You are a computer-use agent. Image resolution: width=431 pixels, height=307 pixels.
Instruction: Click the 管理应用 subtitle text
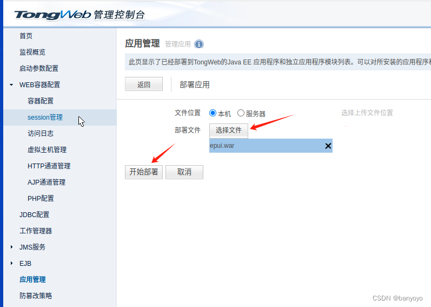coord(177,44)
